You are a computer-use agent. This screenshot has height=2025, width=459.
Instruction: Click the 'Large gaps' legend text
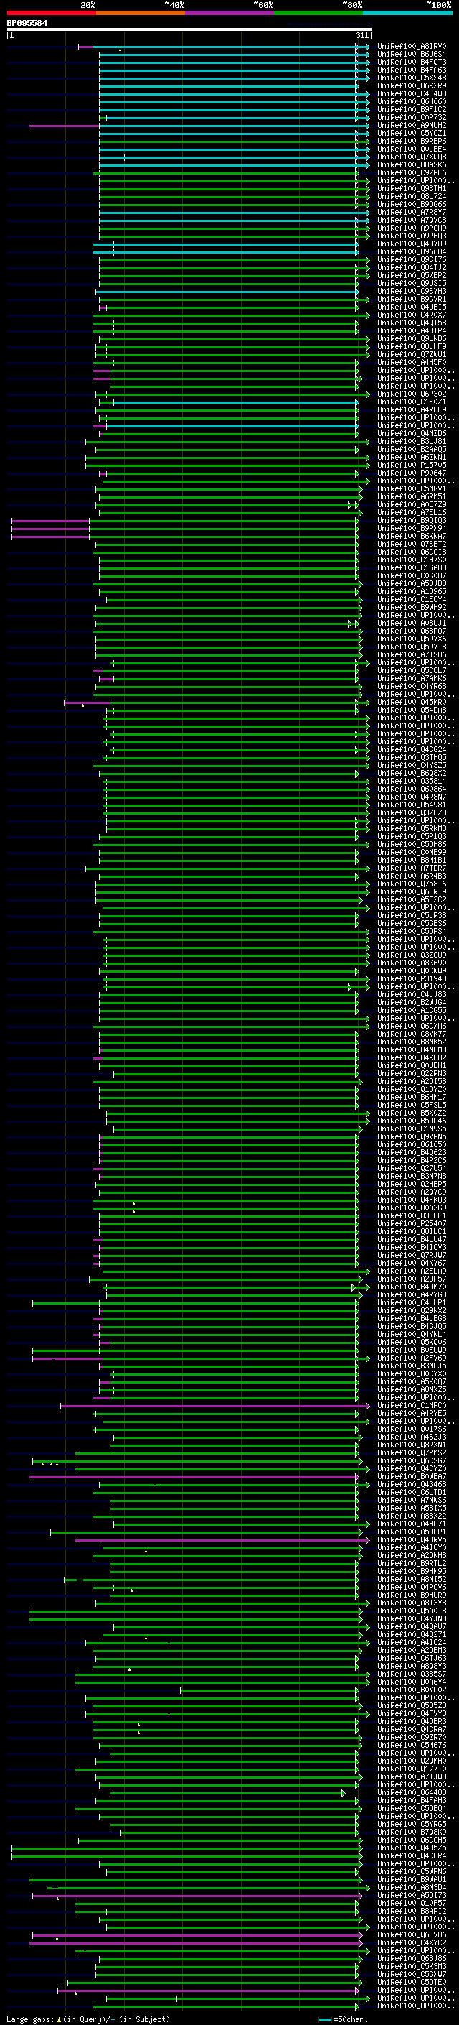(x=30, y=2019)
